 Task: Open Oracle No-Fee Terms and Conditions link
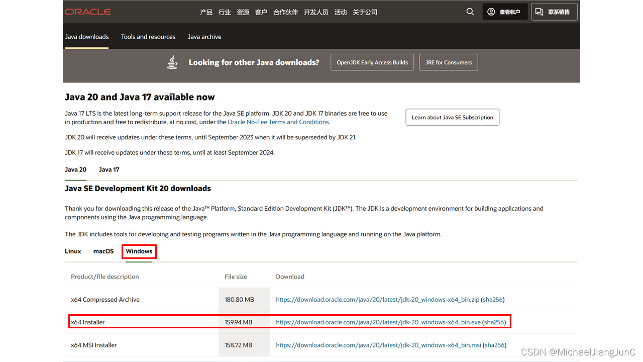click(x=278, y=122)
